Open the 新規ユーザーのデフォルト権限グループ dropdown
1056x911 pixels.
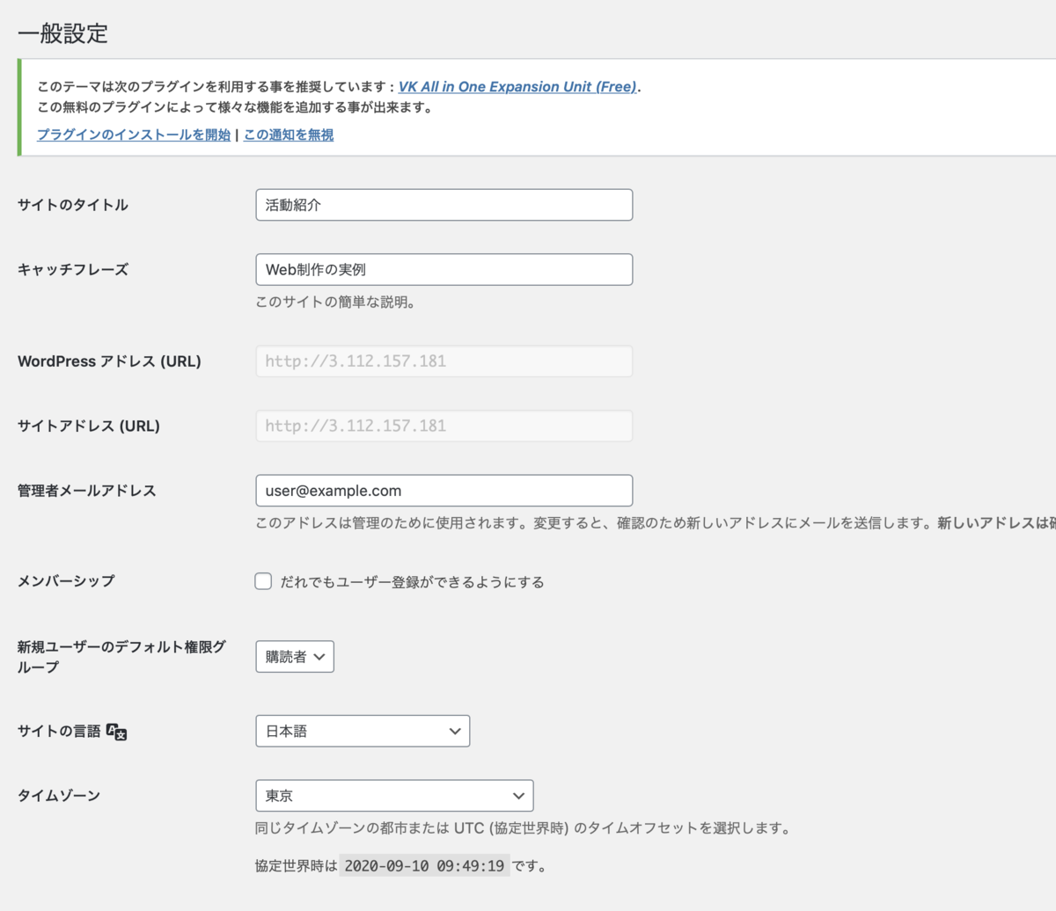coord(294,656)
